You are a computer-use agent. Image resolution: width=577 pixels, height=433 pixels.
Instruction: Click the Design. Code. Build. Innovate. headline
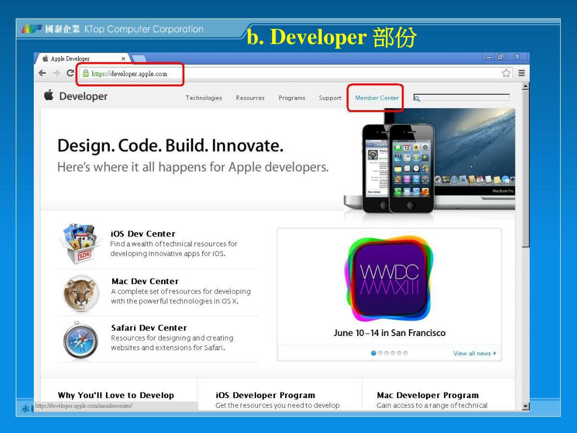(170, 145)
